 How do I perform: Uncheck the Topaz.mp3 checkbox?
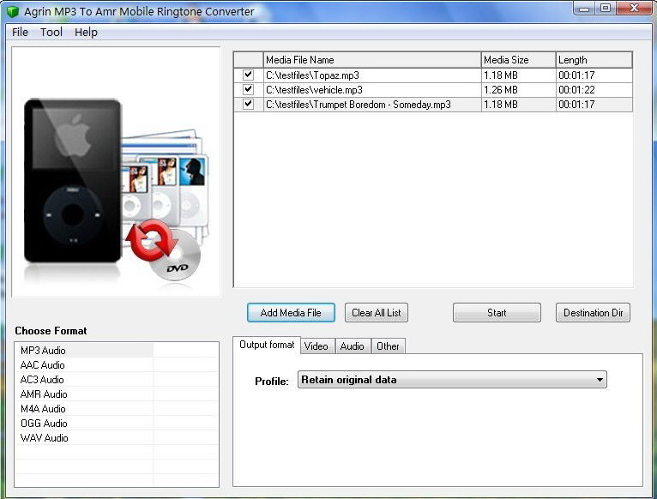(248, 75)
